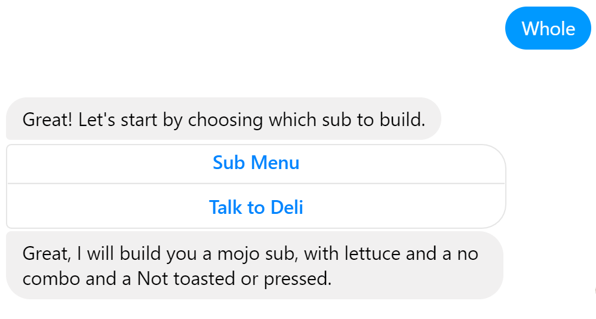
Task: Click the word 'Talk' in Talk to Deli
Action: pos(225,207)
